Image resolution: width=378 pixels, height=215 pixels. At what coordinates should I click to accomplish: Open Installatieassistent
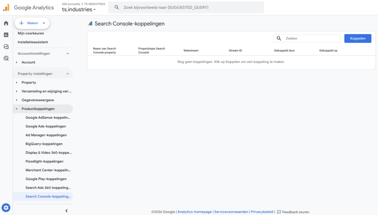pos(33,42)
